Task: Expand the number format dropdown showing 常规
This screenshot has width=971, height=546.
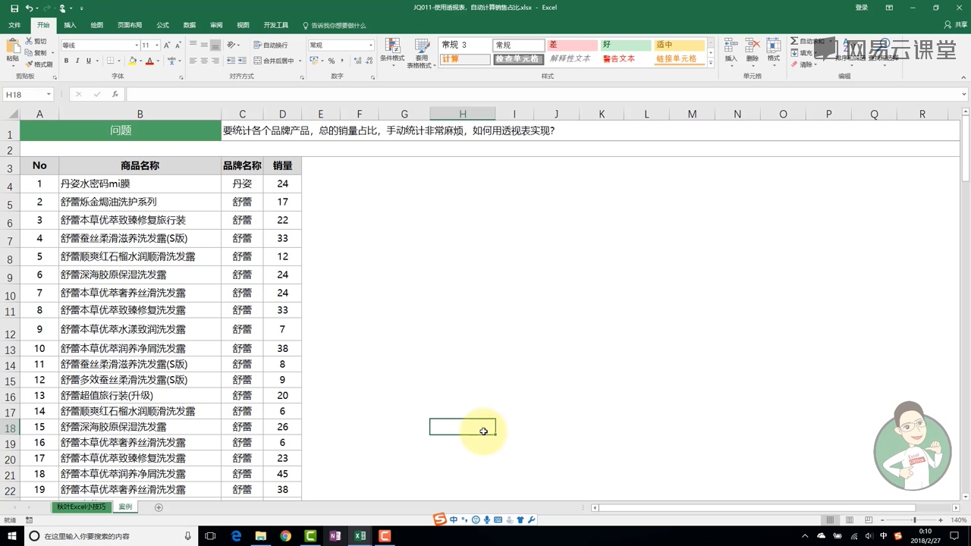Action: click(x=370, y=45)
